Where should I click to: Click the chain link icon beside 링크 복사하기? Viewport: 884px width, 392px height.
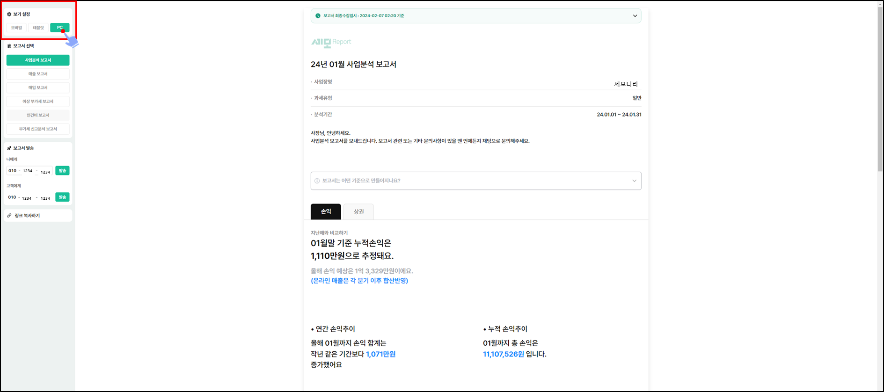pyautogui.click(x=9, y=216)
